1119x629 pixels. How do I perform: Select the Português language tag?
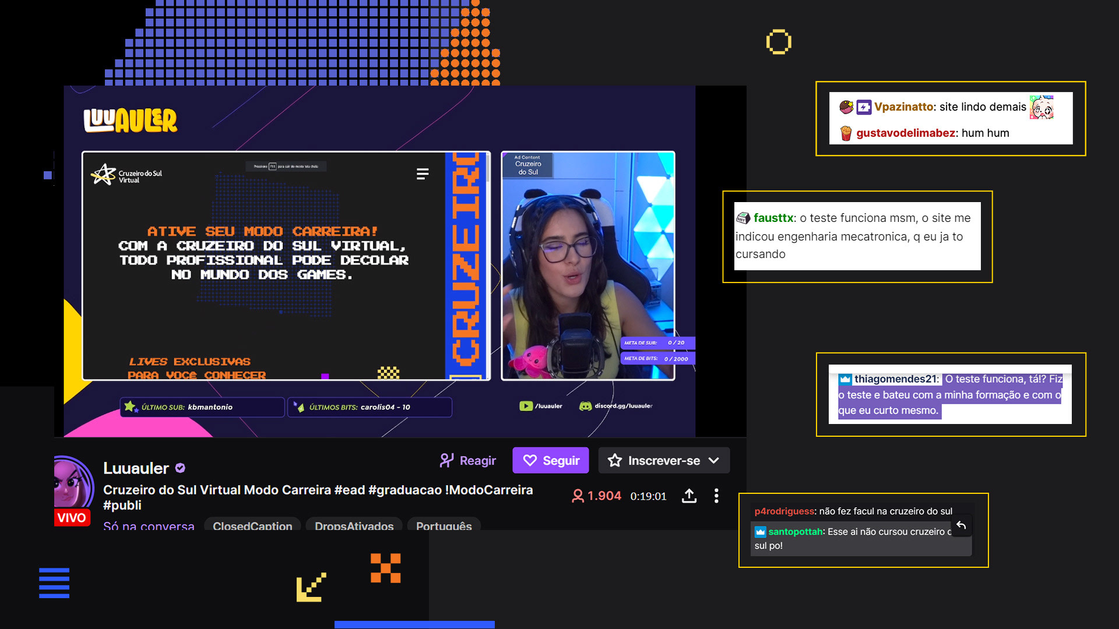[444, 525]
